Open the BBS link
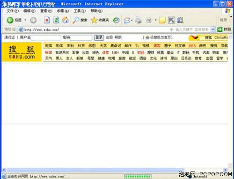The image size is (234, 179). [192, 46]
